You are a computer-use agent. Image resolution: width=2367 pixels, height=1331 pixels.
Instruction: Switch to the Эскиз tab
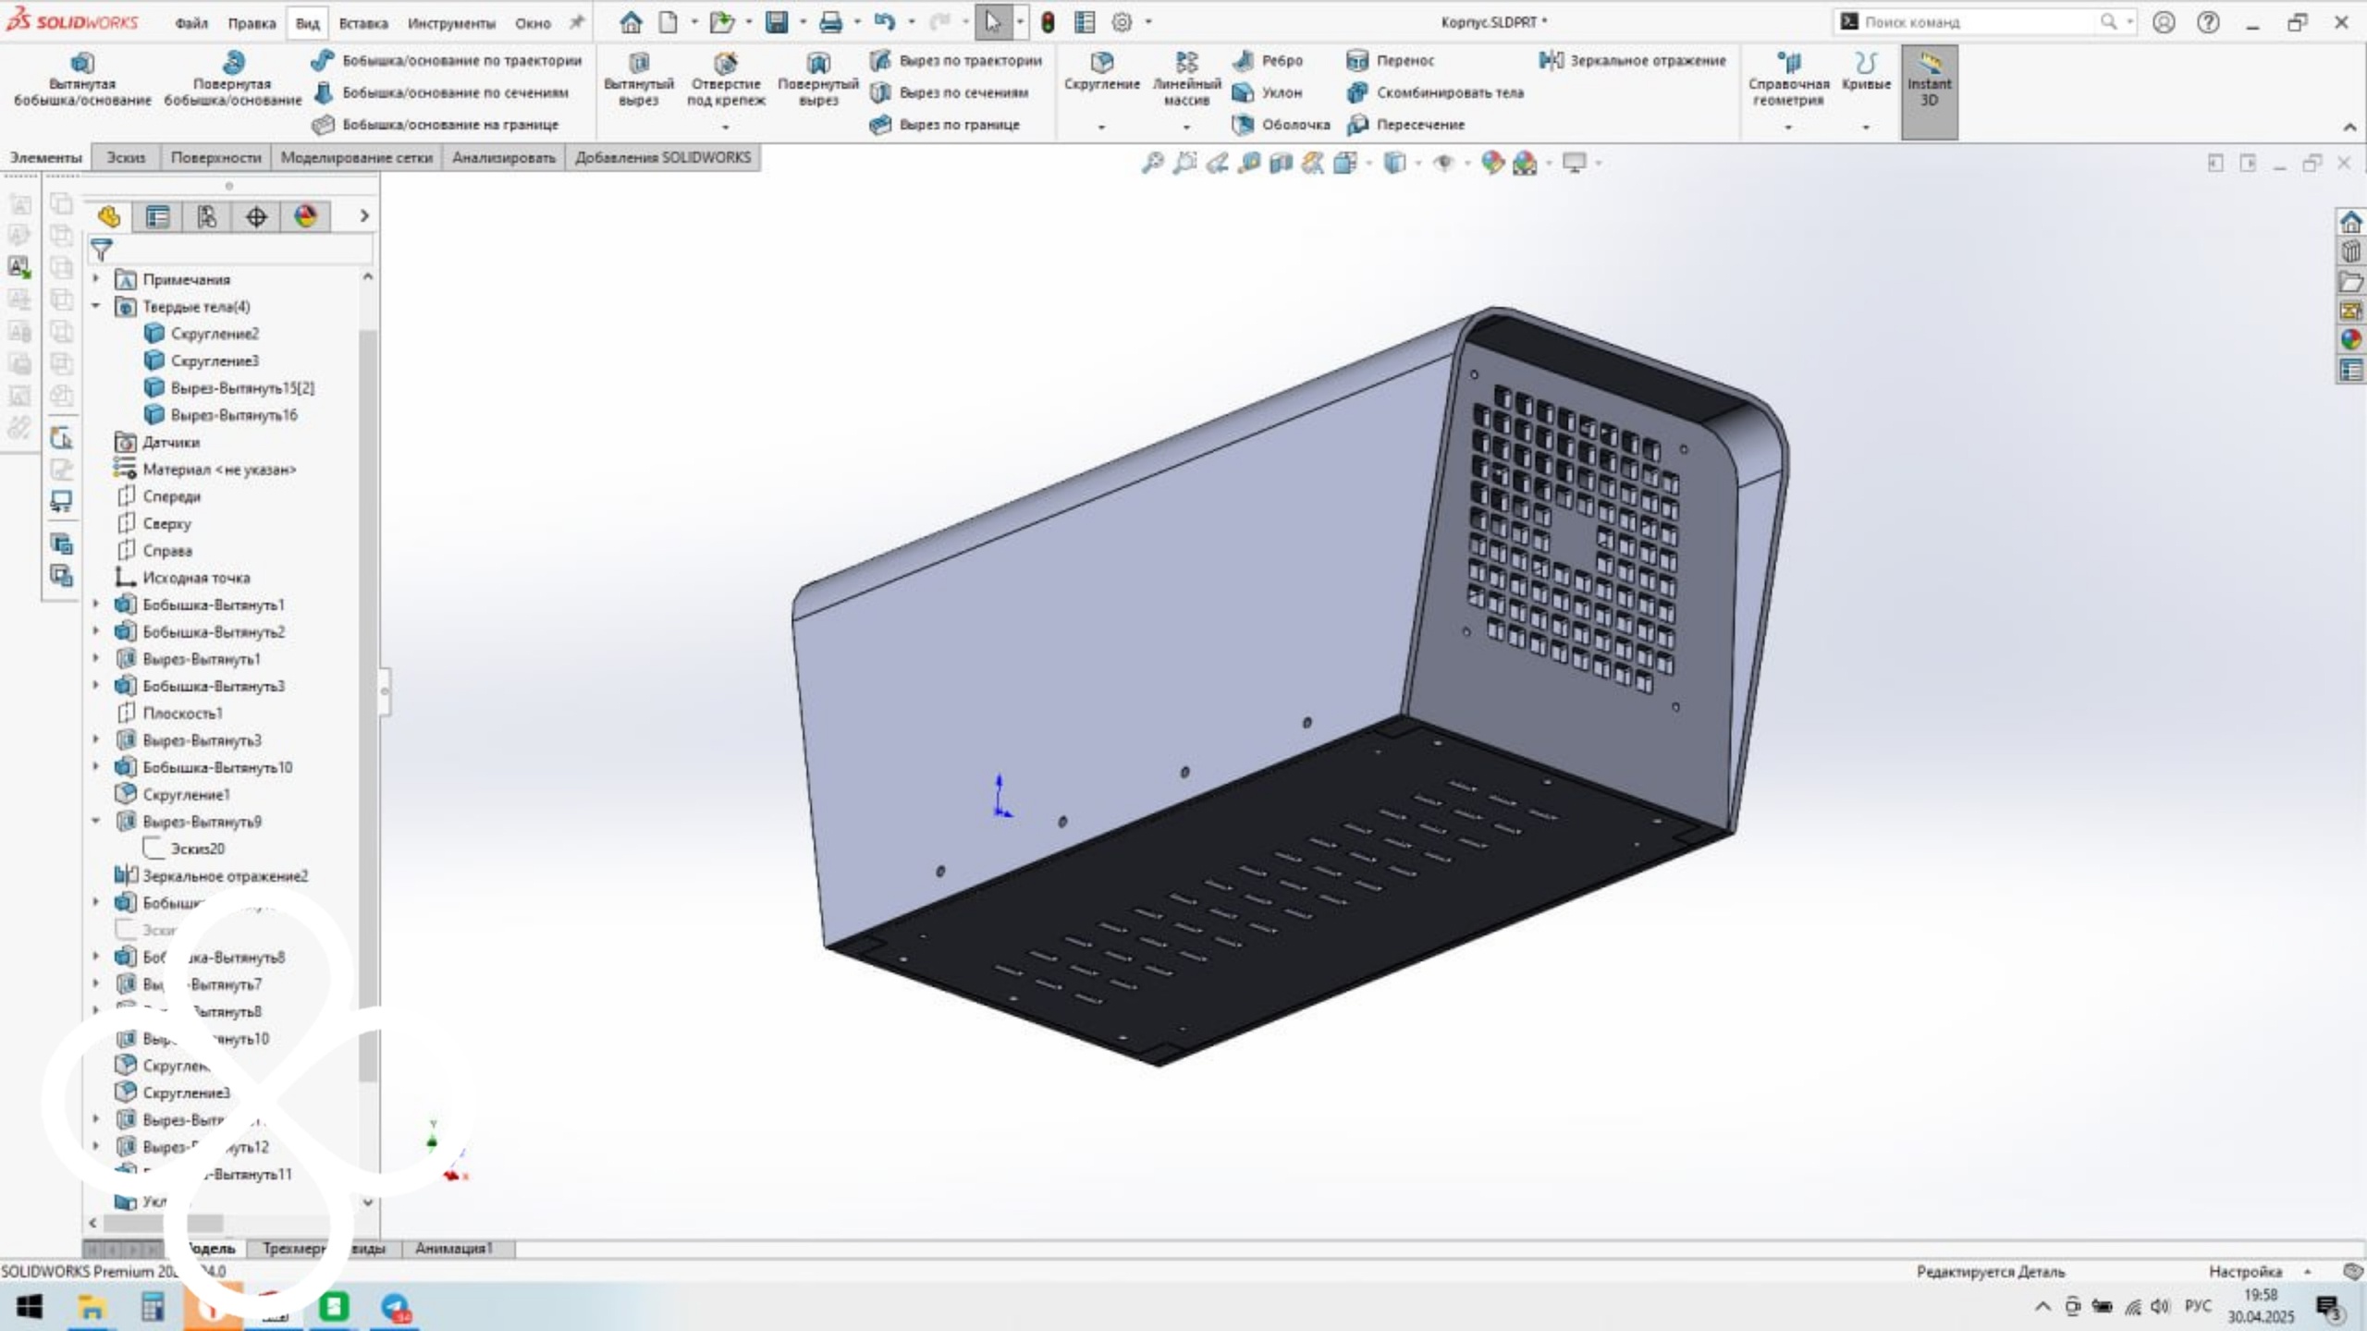coord(126,158)
